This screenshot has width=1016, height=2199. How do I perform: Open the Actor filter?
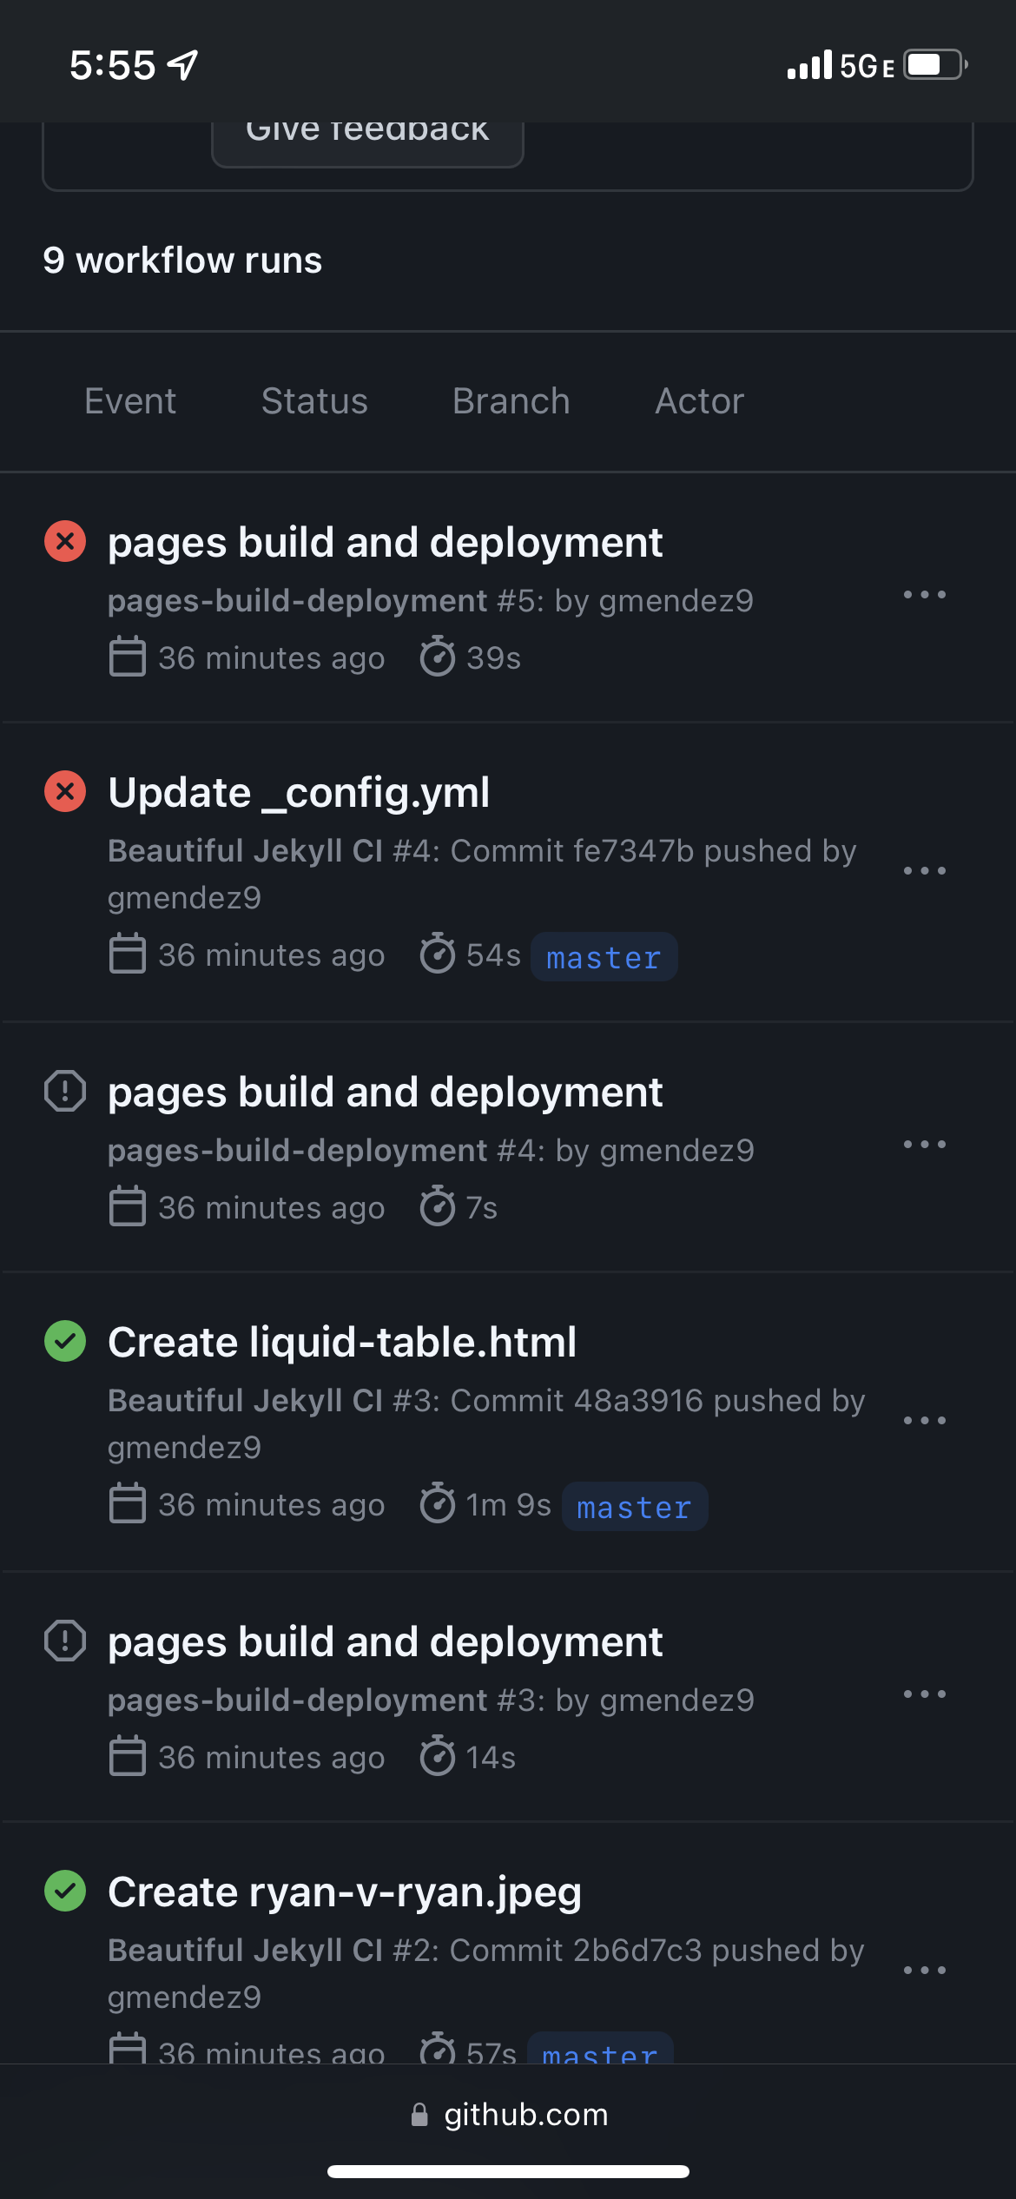(x=699, y=400)
